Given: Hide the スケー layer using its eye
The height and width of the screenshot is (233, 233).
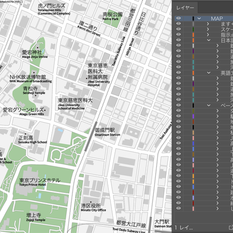Looking at the screenshot, I should [x=178, y=29].
